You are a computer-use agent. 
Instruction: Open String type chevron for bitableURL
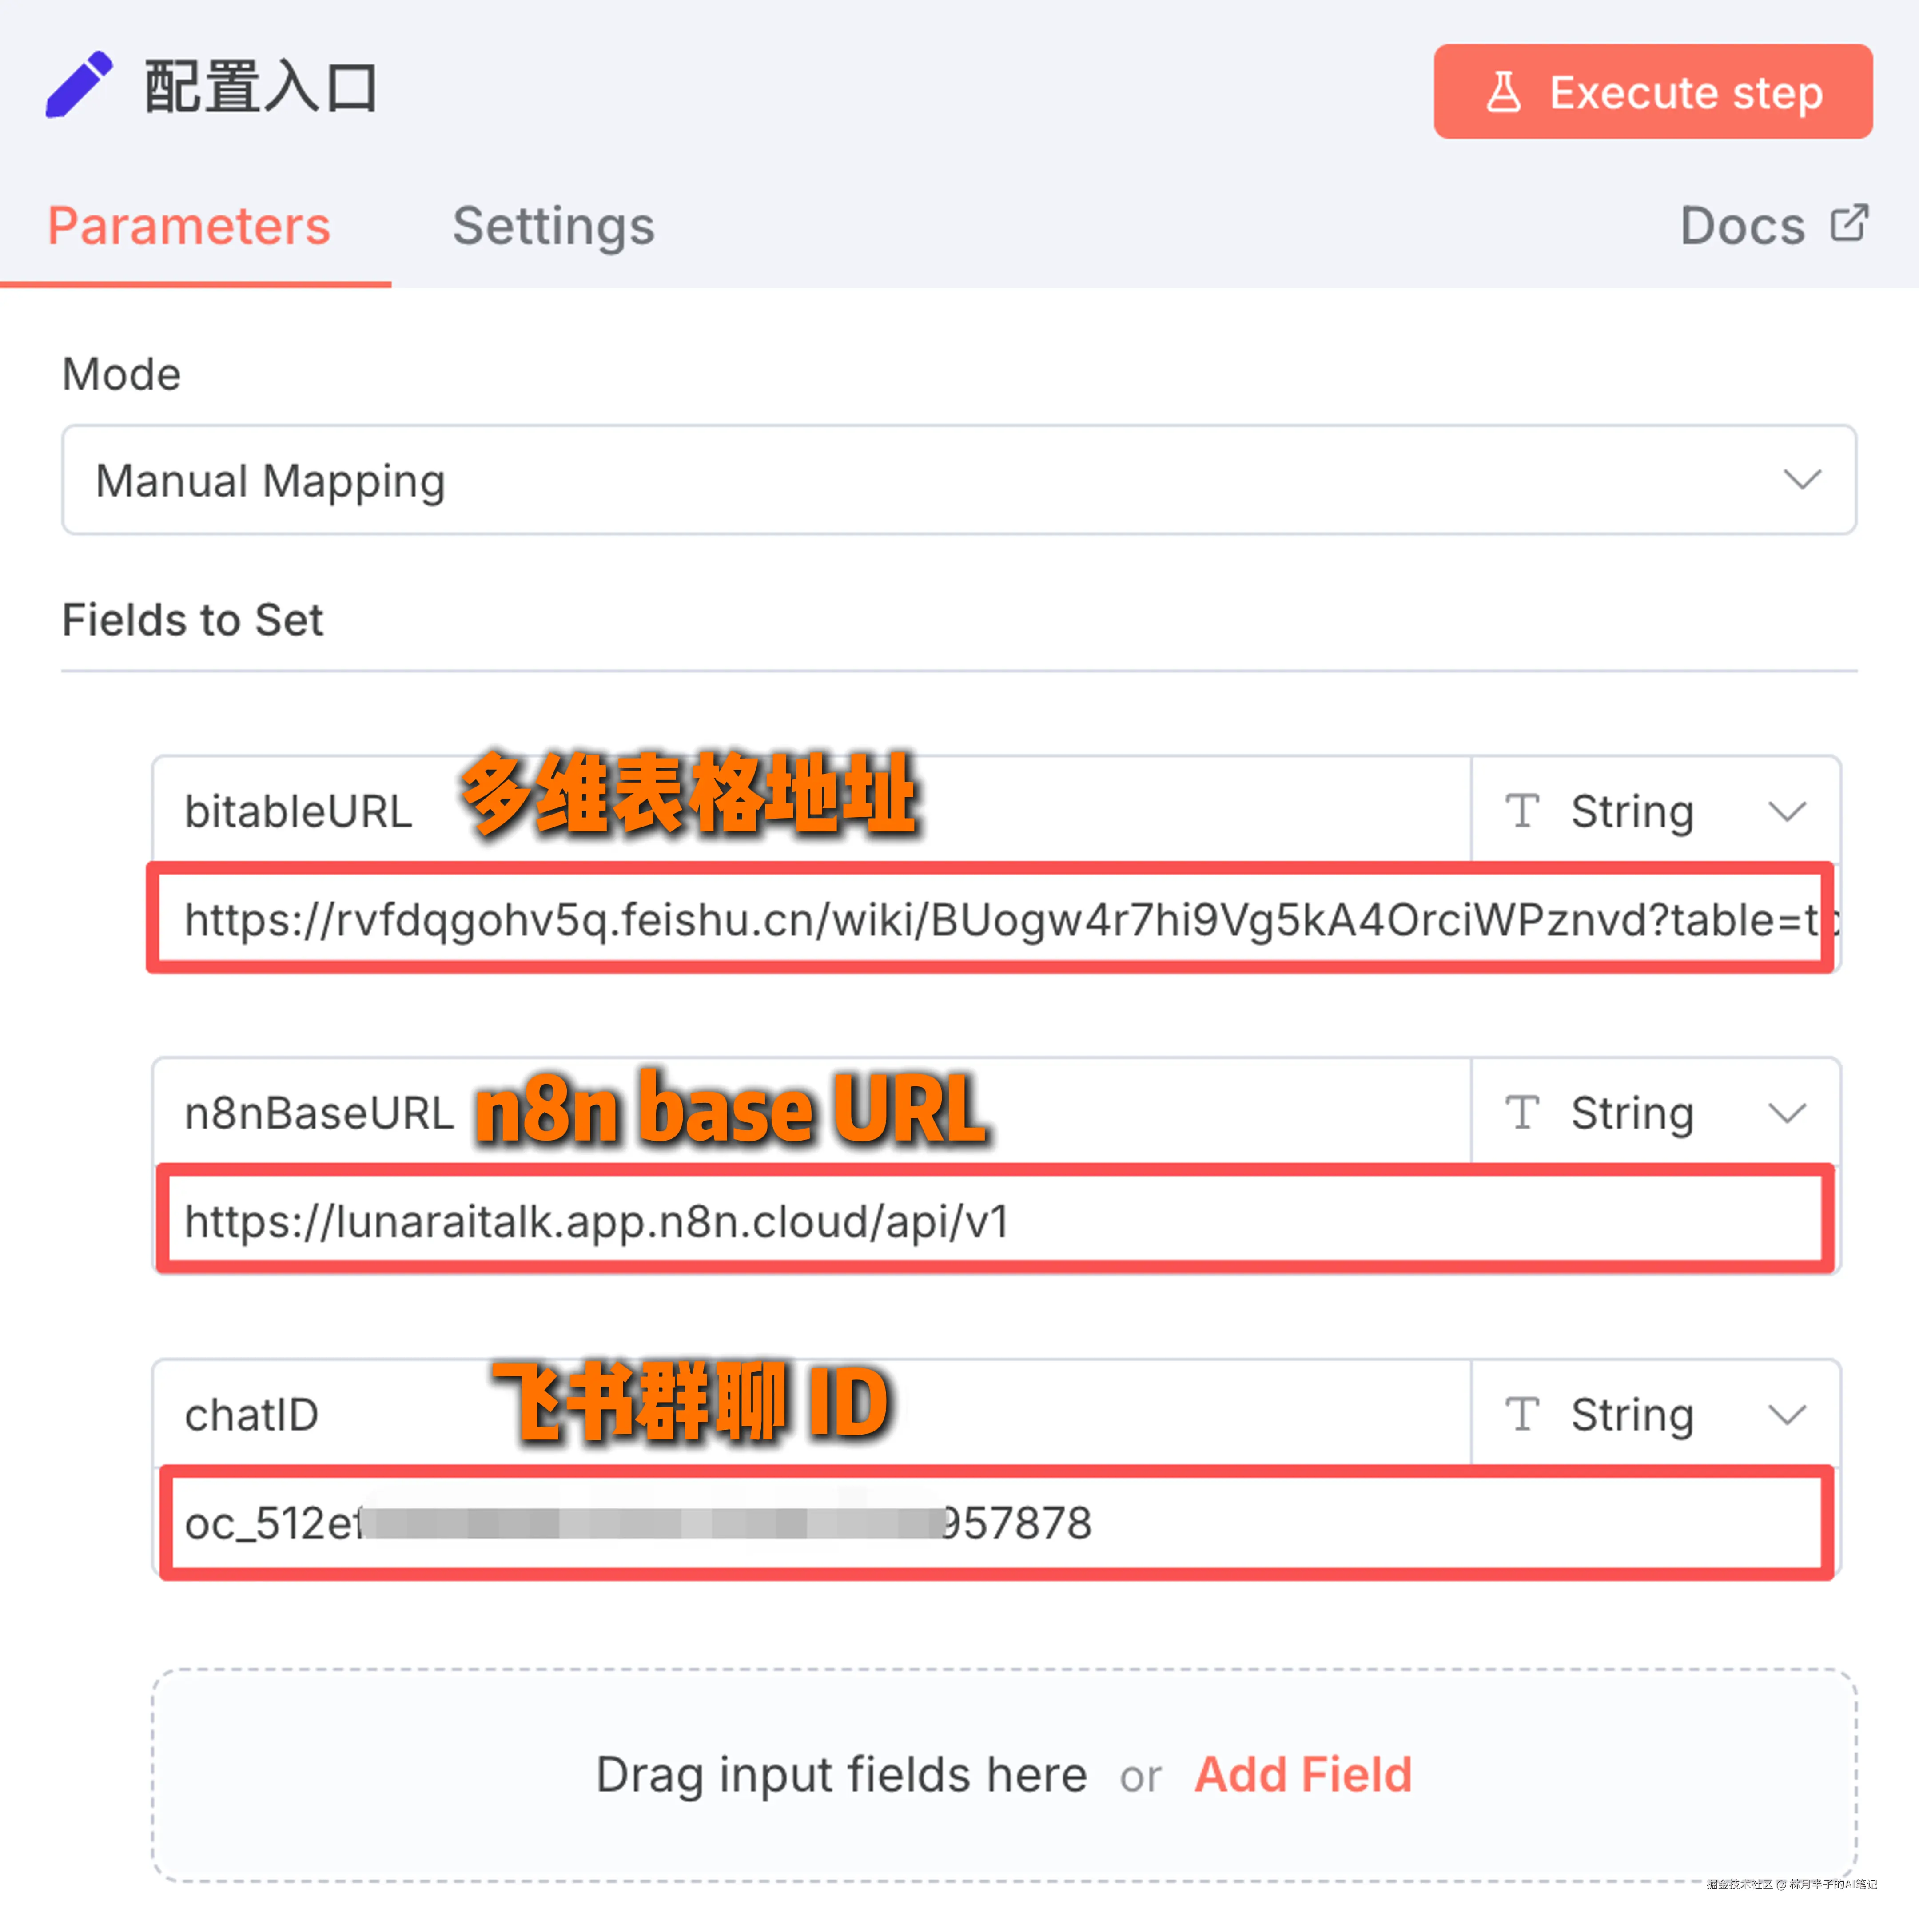[x=1787, y=811]
